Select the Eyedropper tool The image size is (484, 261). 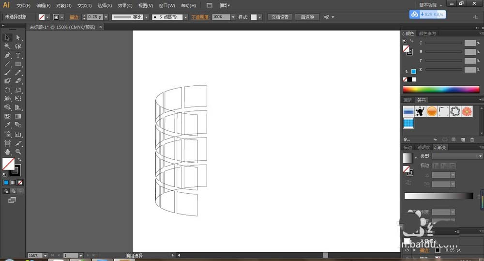pos(7,125)
